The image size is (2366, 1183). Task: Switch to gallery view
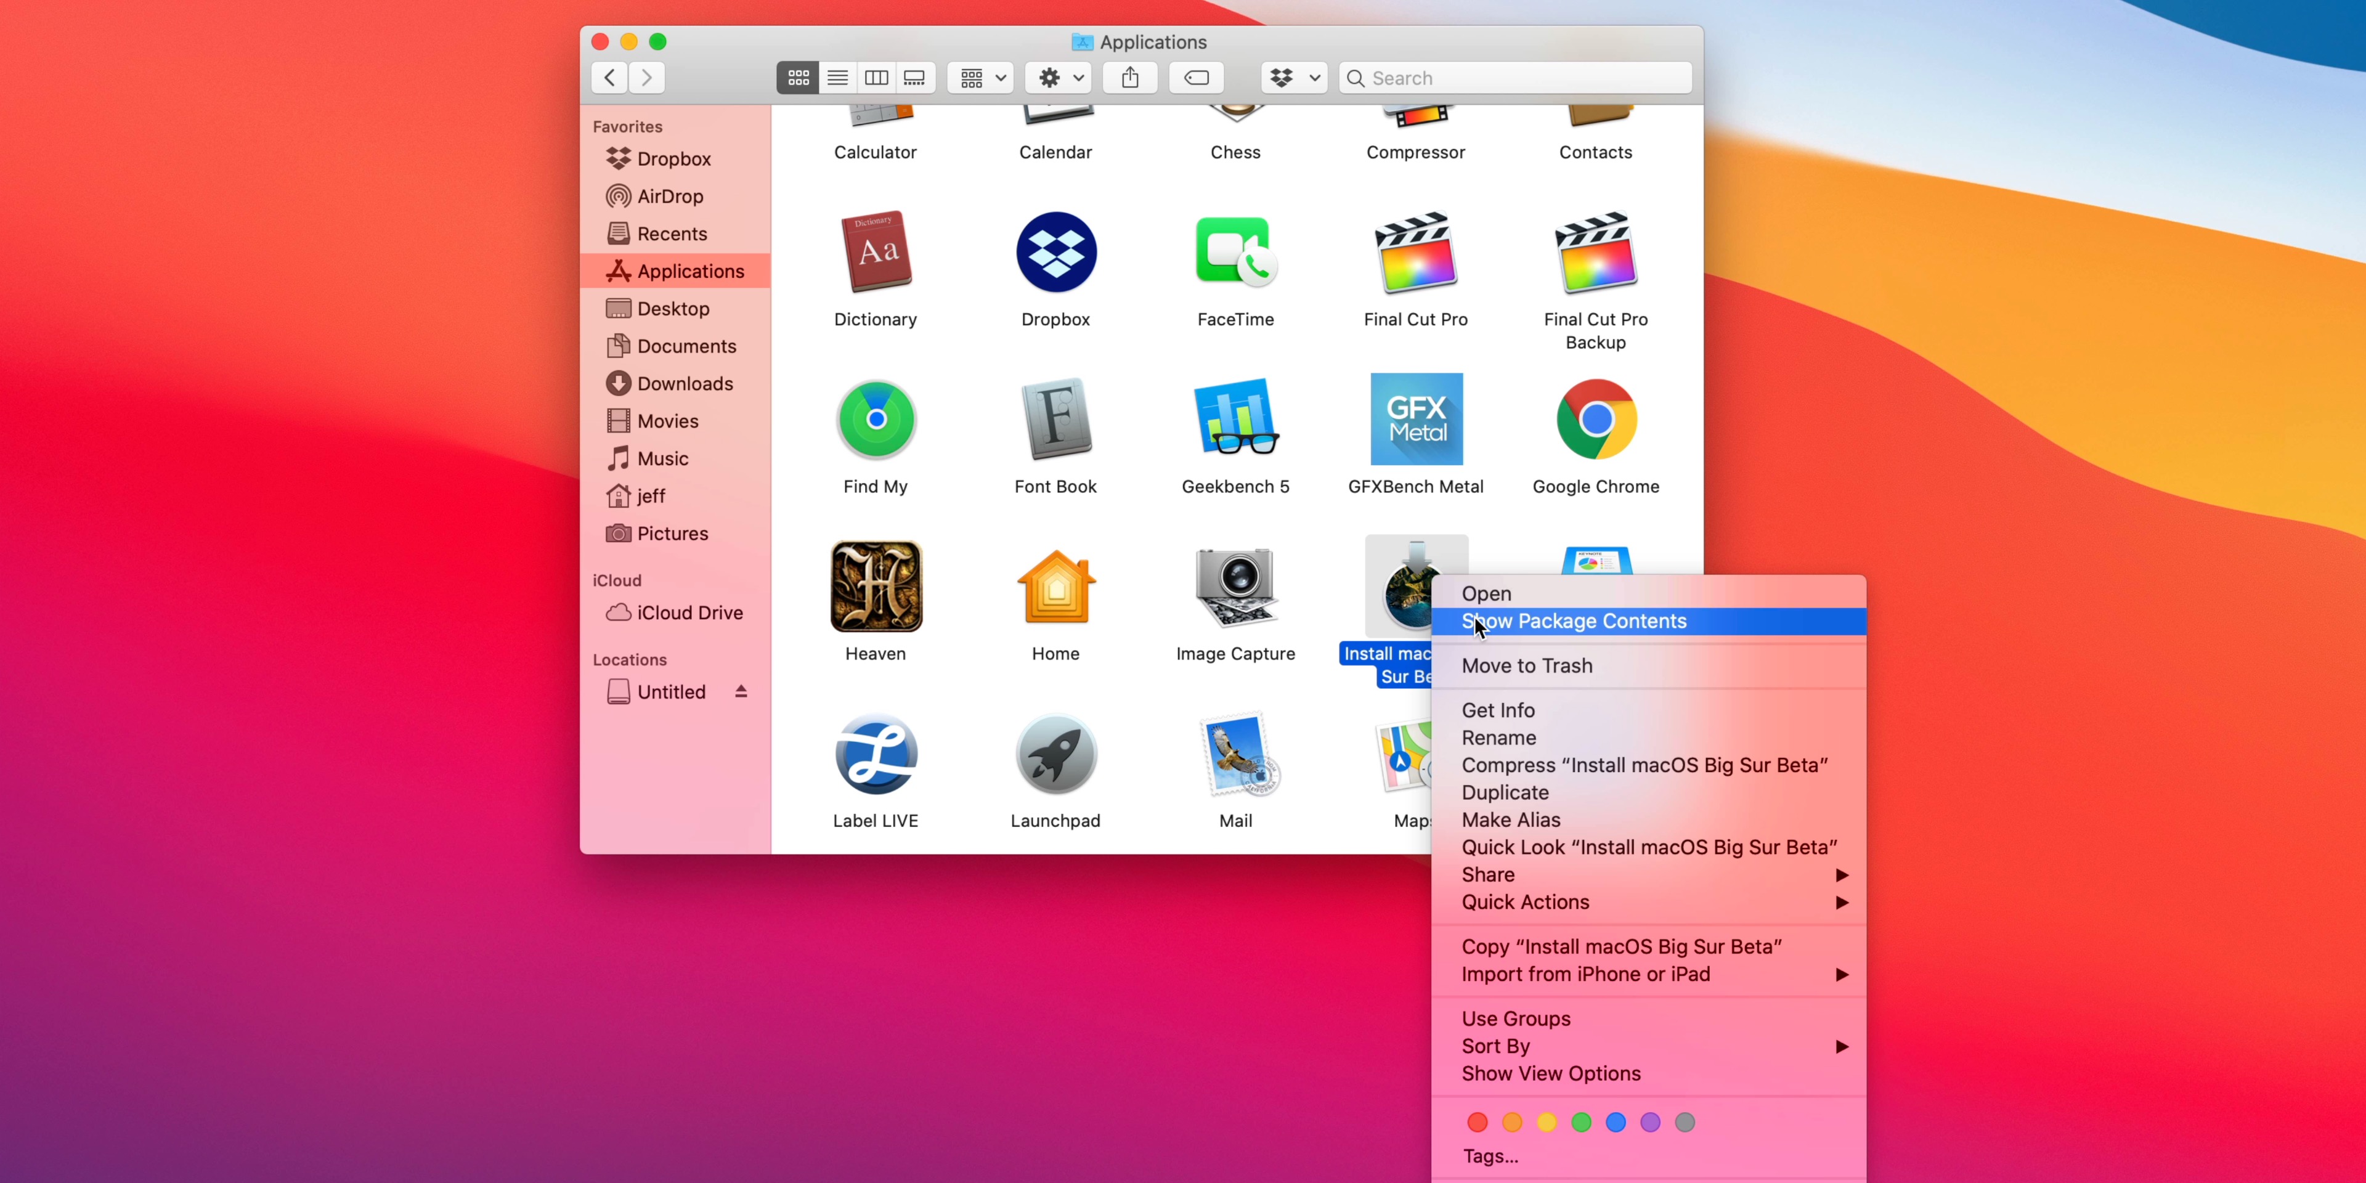click(915, 77)
